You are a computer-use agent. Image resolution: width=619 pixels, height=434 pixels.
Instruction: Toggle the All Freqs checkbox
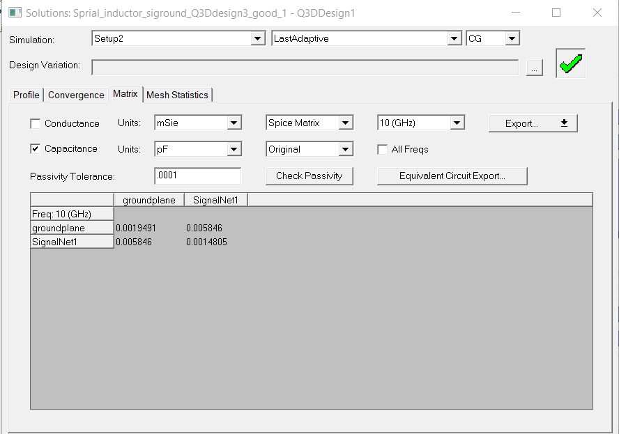pos(382,150)
